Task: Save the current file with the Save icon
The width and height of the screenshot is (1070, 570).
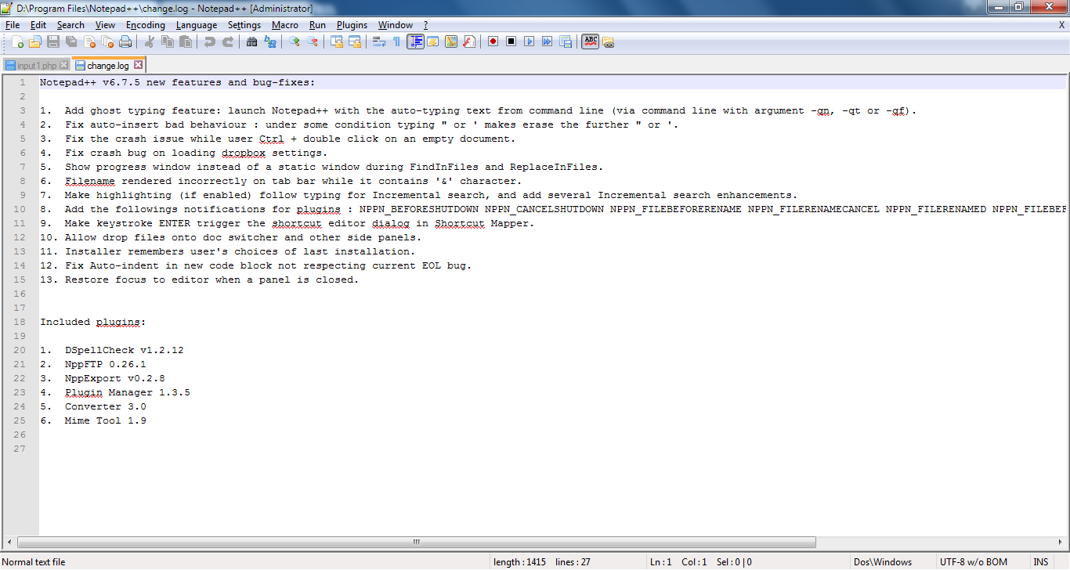Action: (53, 41)
